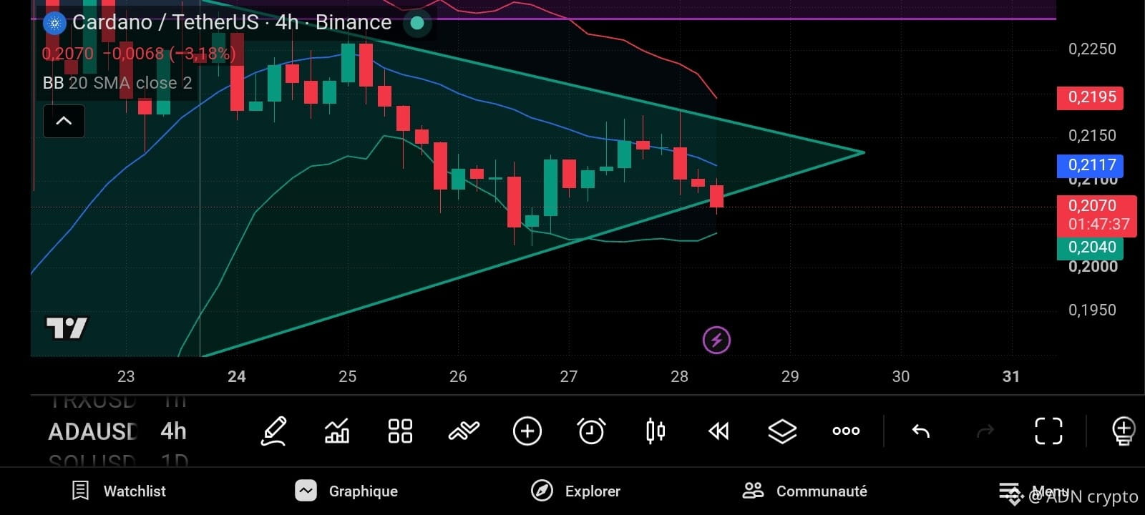Select date 28 on the time axis
1145x515 pixels.
click(679, 376)
